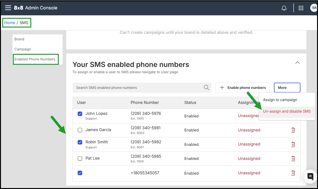Uncheck the John Lopez checkbox
This screenshot has width=318, height=189.
80,114
